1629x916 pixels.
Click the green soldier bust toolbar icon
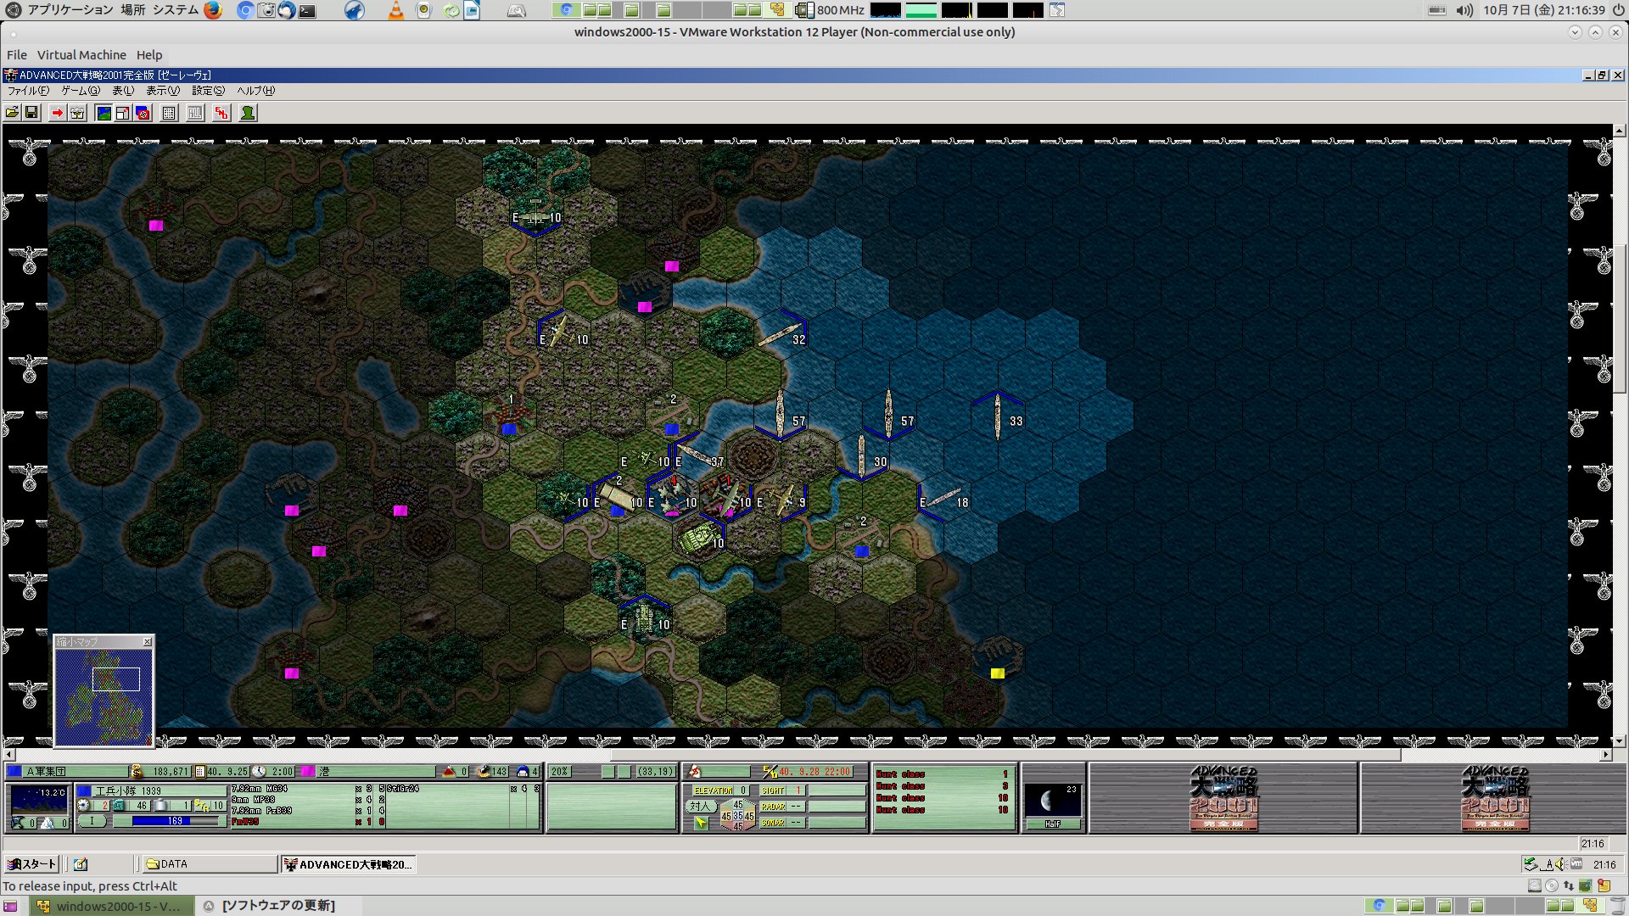pyautogui.click(x=248, y=113)
